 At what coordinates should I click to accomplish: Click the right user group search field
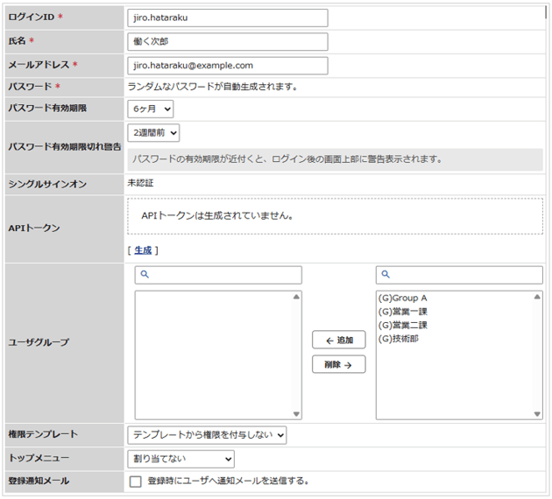[459, 275]
